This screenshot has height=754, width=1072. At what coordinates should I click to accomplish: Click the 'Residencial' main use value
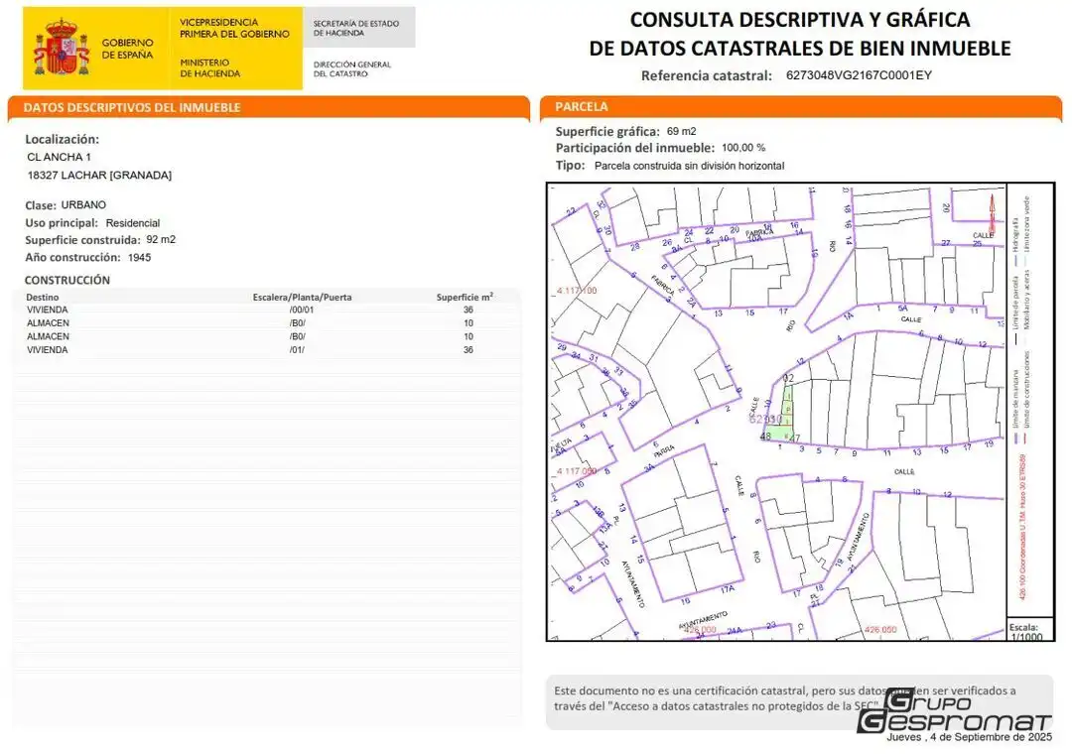point(133,223)
